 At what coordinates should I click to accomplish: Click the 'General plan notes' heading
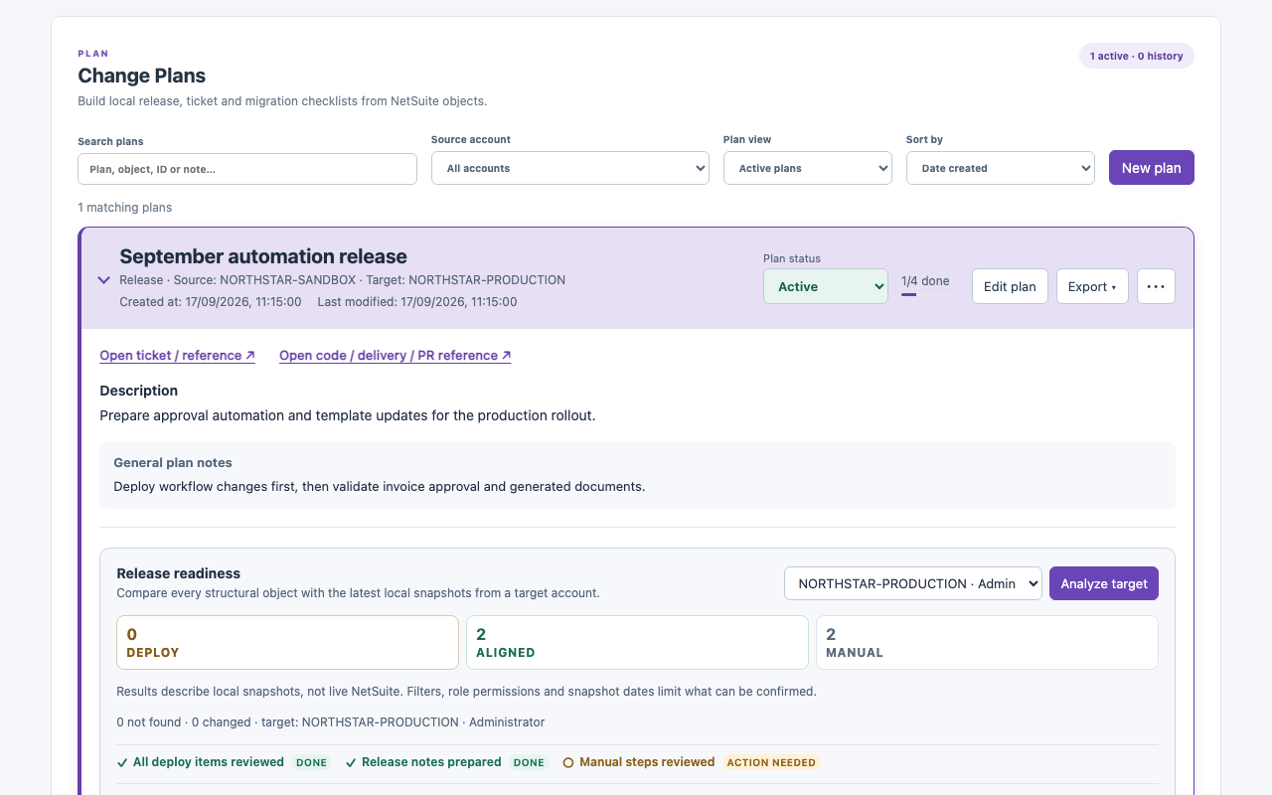point(173,462)
